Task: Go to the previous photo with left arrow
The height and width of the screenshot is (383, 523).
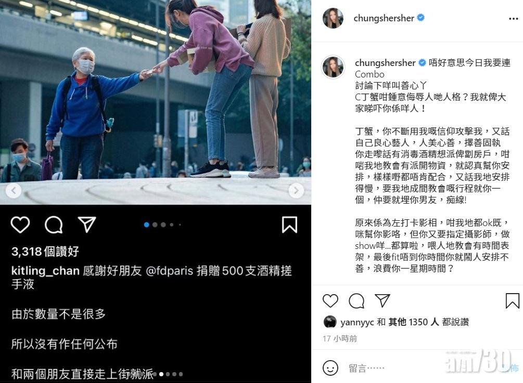Action: [14, 191]
